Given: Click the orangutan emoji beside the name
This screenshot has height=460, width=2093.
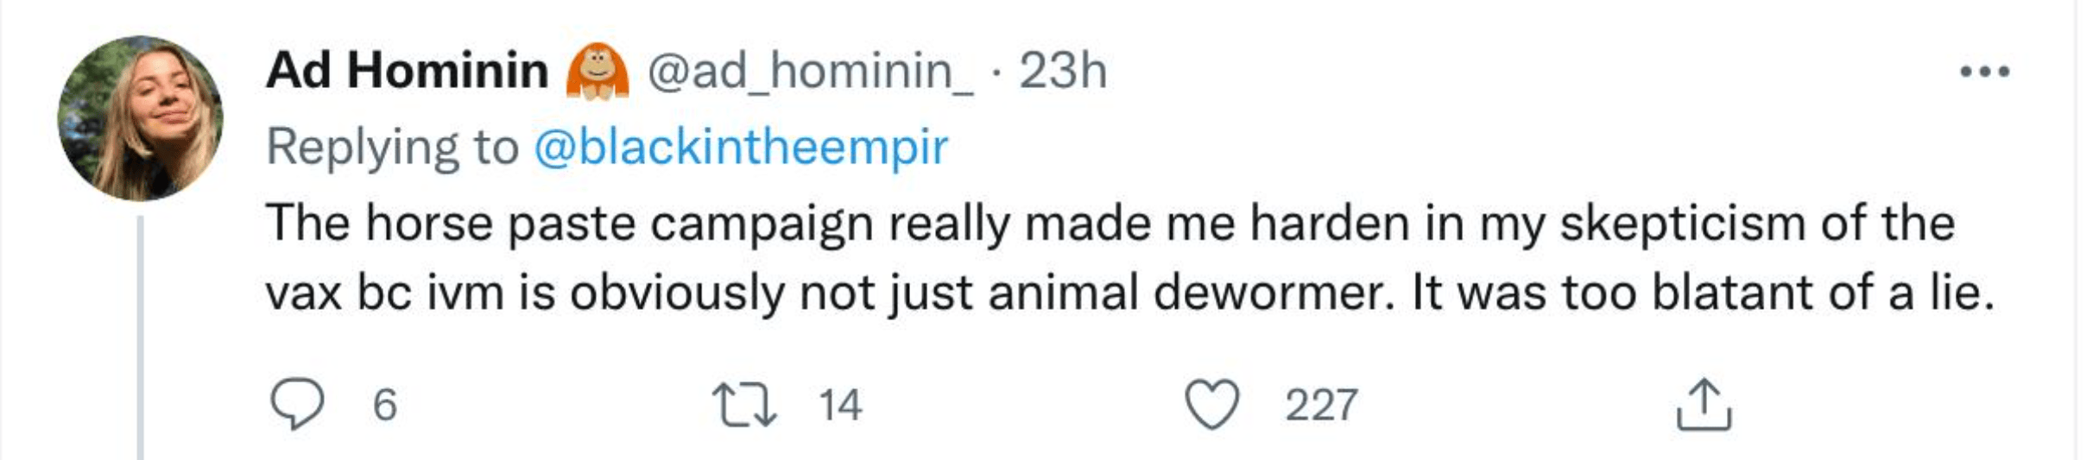Looking at the screenshot, I should point(598,71).
